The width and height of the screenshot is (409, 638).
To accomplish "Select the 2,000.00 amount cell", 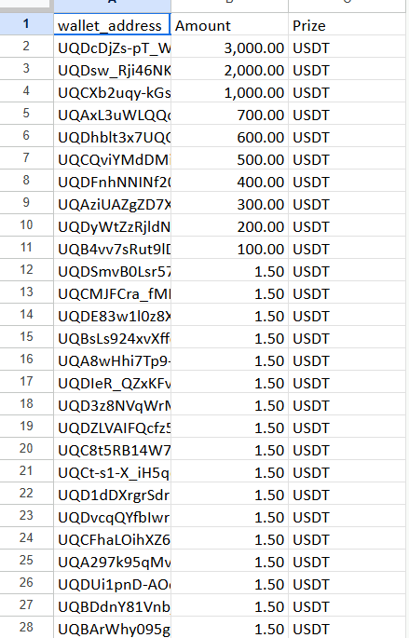I will click(x=229, y=69).
